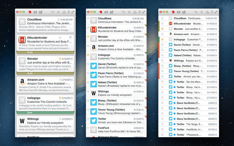Unstar the Indiegogo message in the right window

coord(162,39)
